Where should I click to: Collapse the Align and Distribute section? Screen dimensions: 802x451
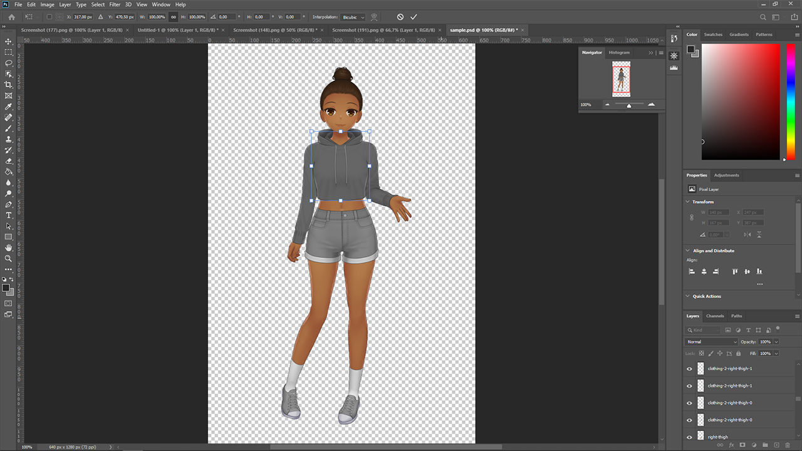688,251
